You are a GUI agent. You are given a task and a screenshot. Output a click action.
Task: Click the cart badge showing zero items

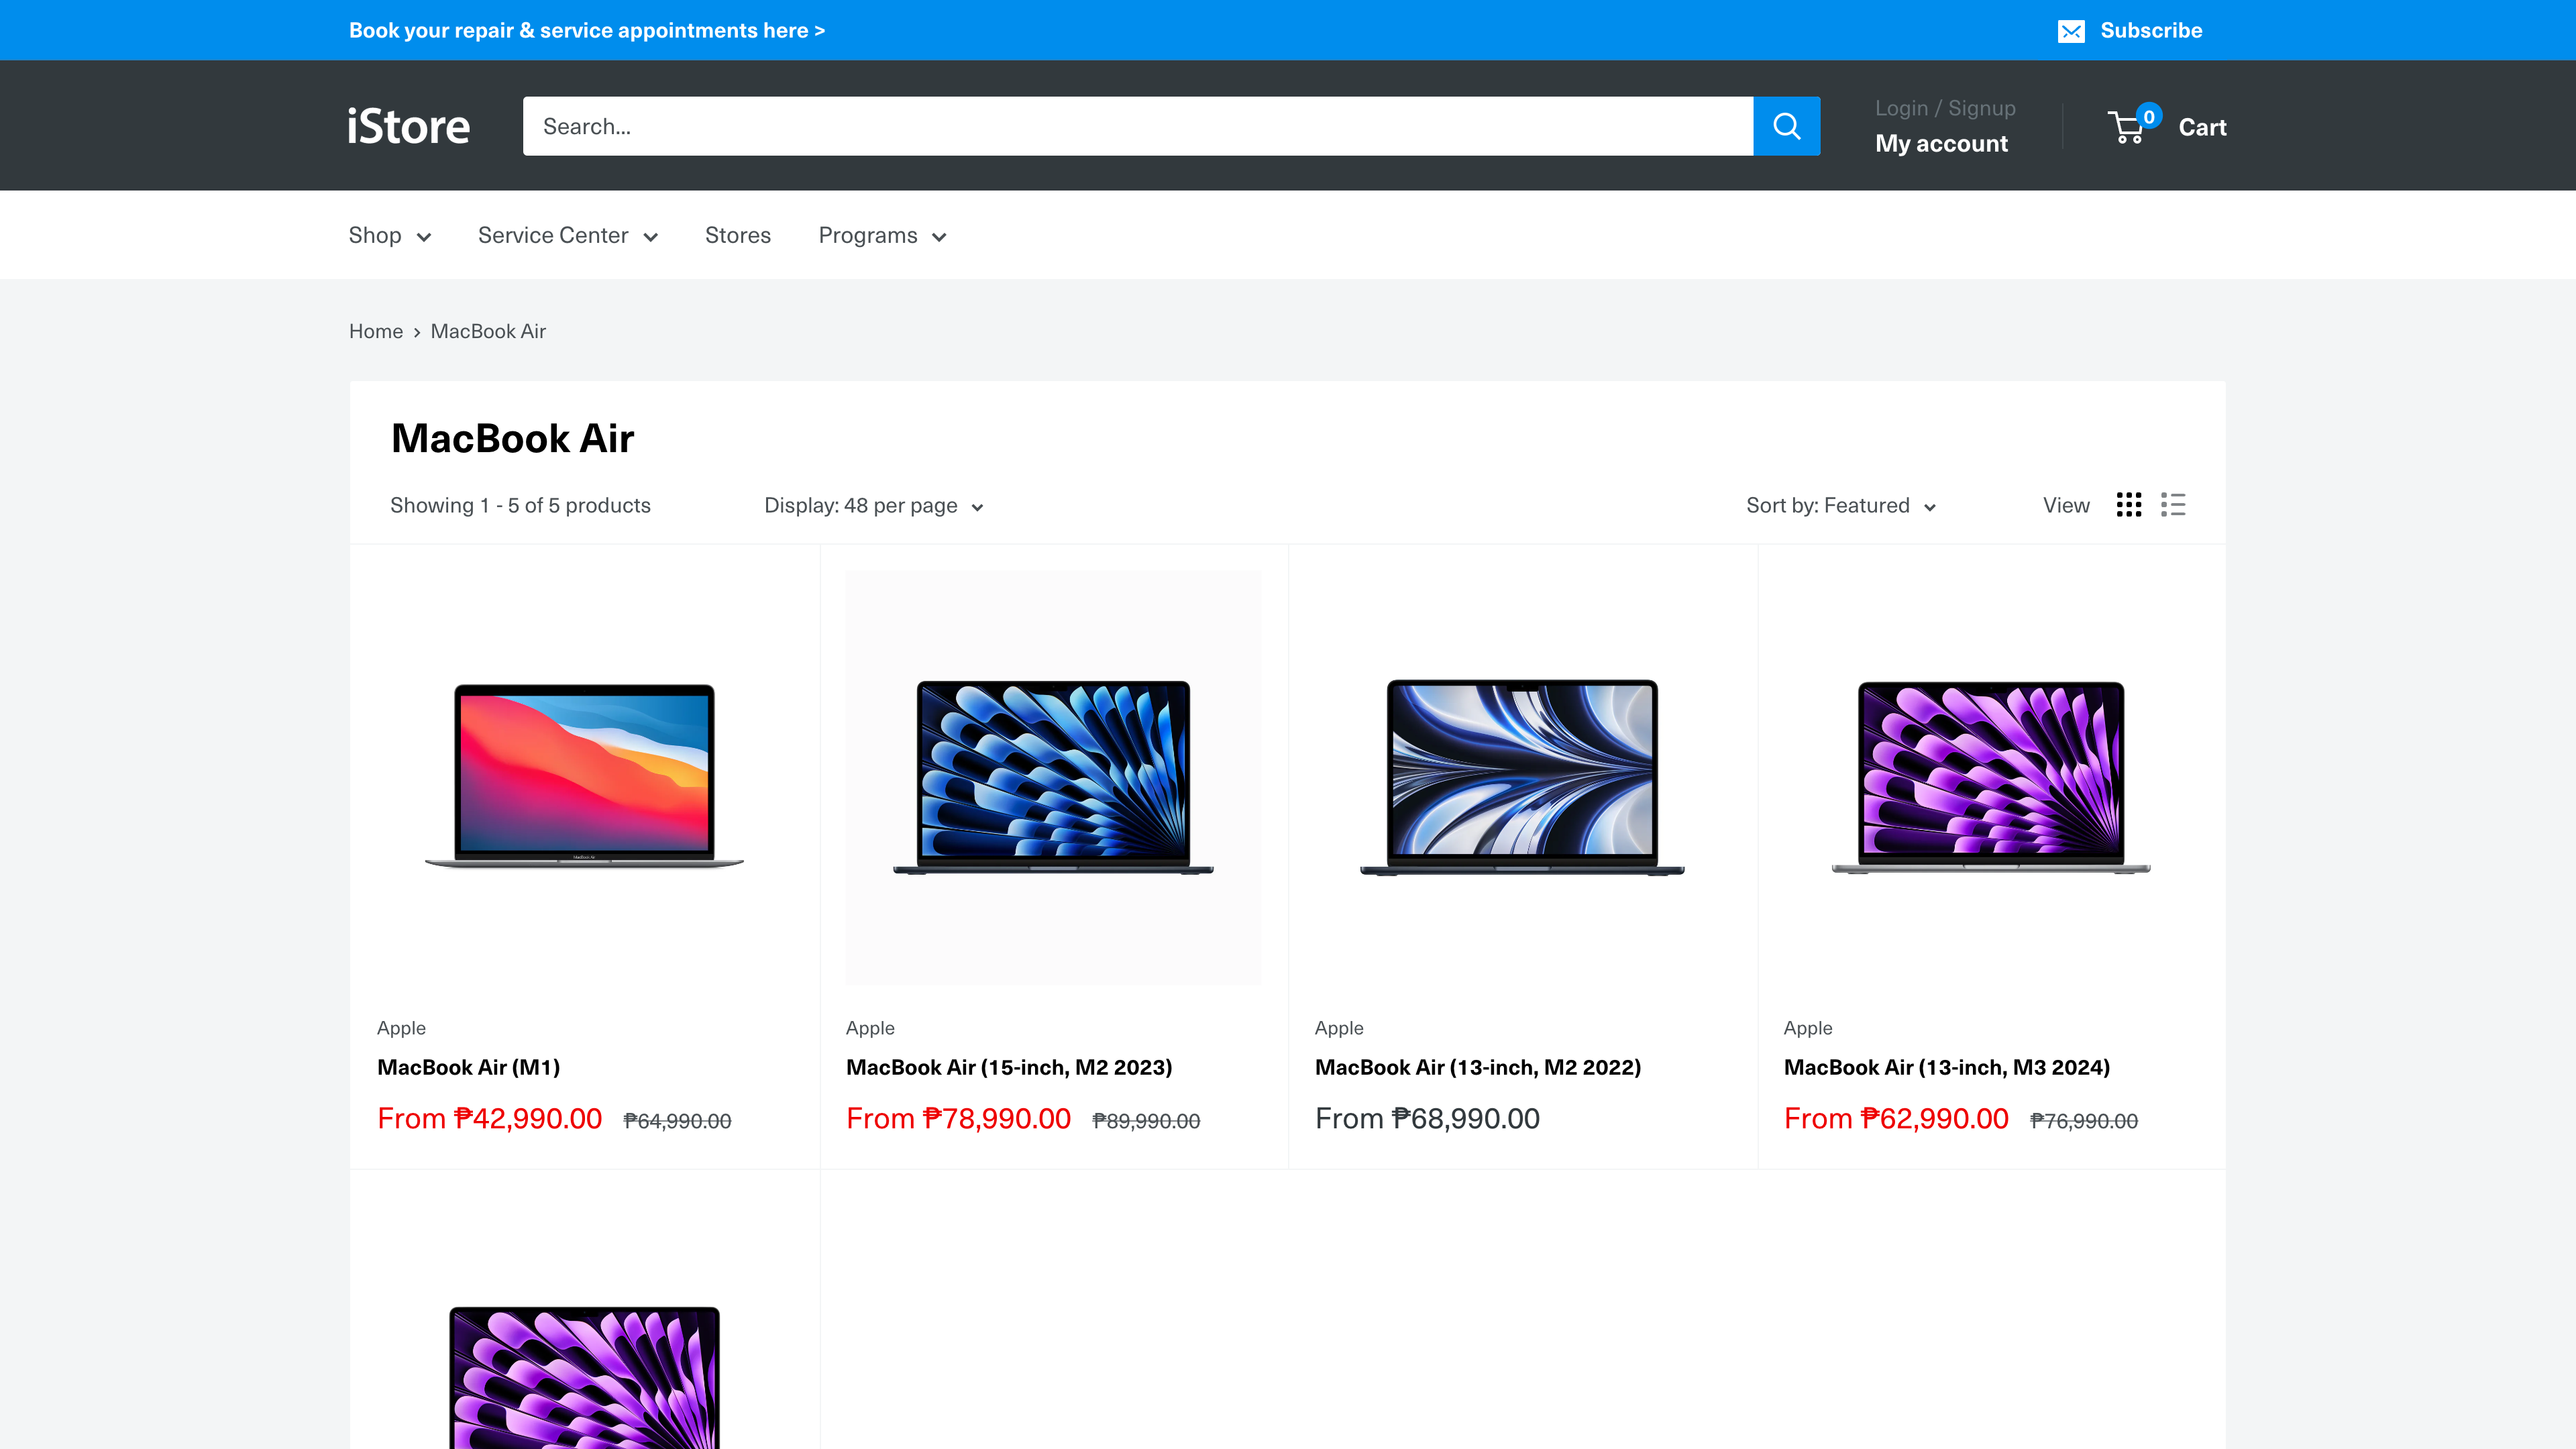point(2150,115)
